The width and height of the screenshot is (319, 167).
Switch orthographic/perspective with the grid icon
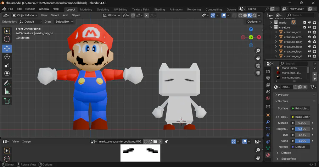pos(258,73)
